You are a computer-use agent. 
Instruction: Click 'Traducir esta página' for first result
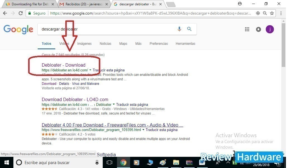(109, 70)
